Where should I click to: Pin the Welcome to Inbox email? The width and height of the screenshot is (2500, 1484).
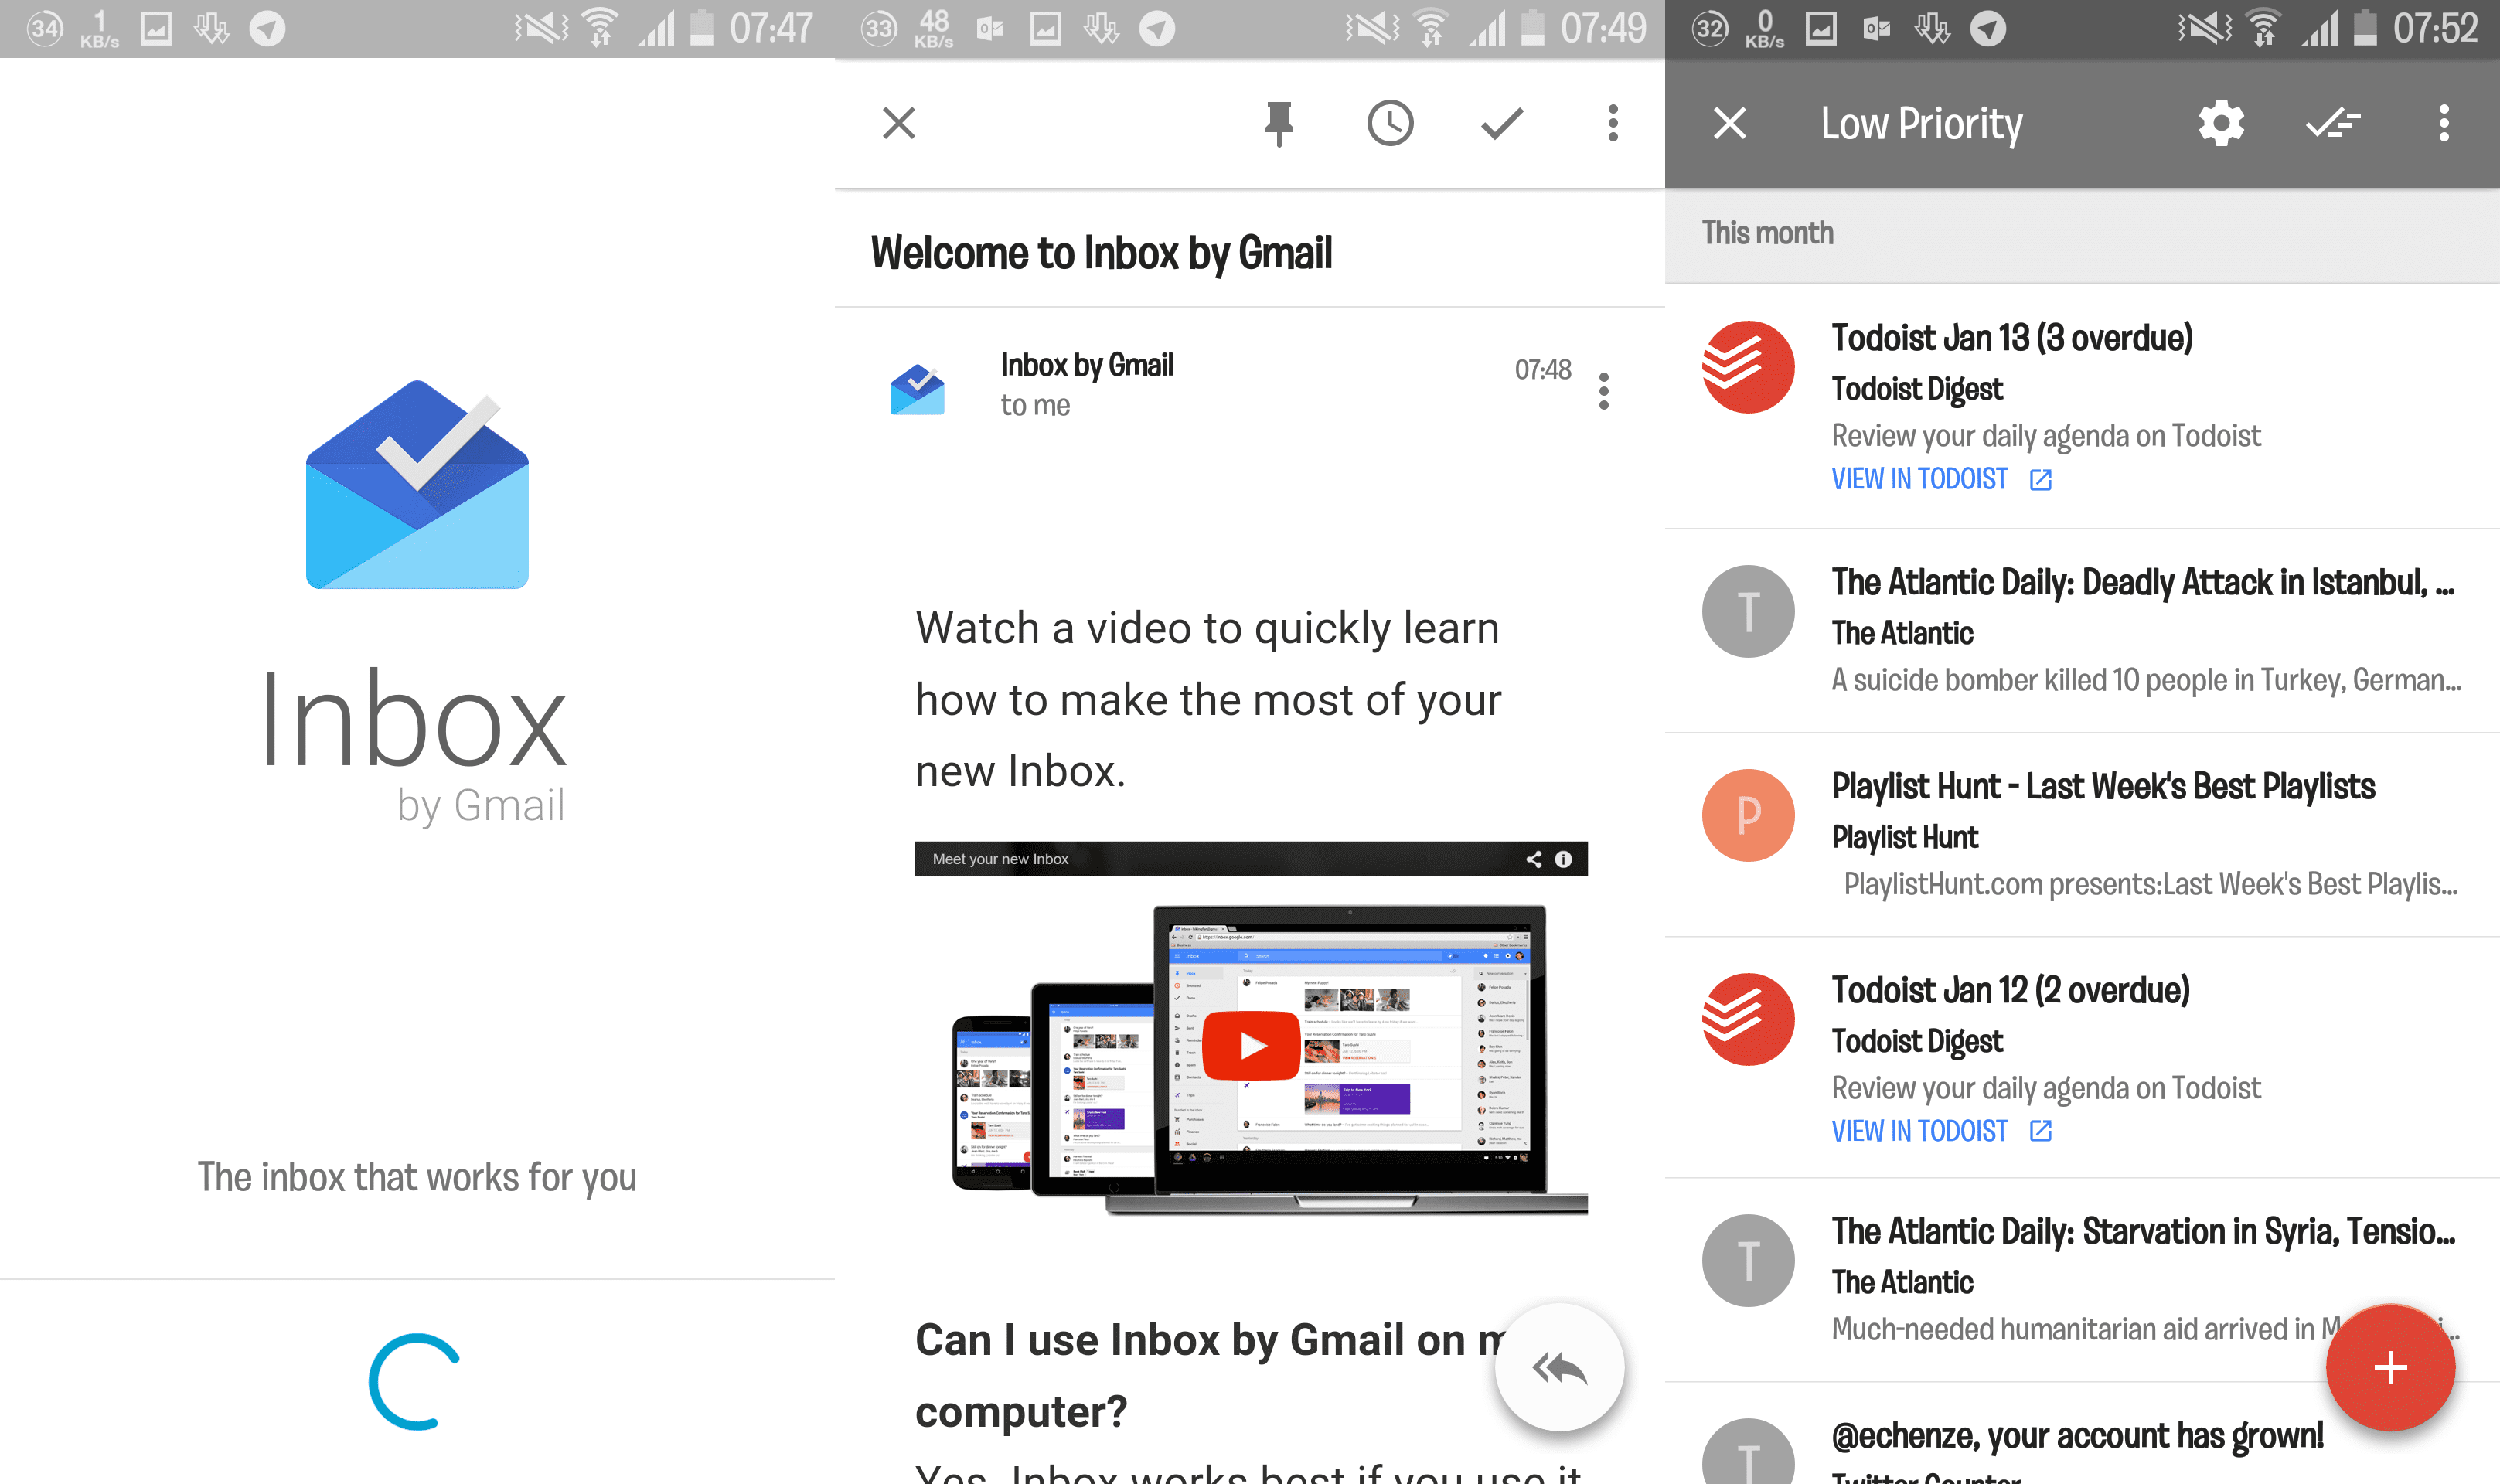(x=1279, y=123)
